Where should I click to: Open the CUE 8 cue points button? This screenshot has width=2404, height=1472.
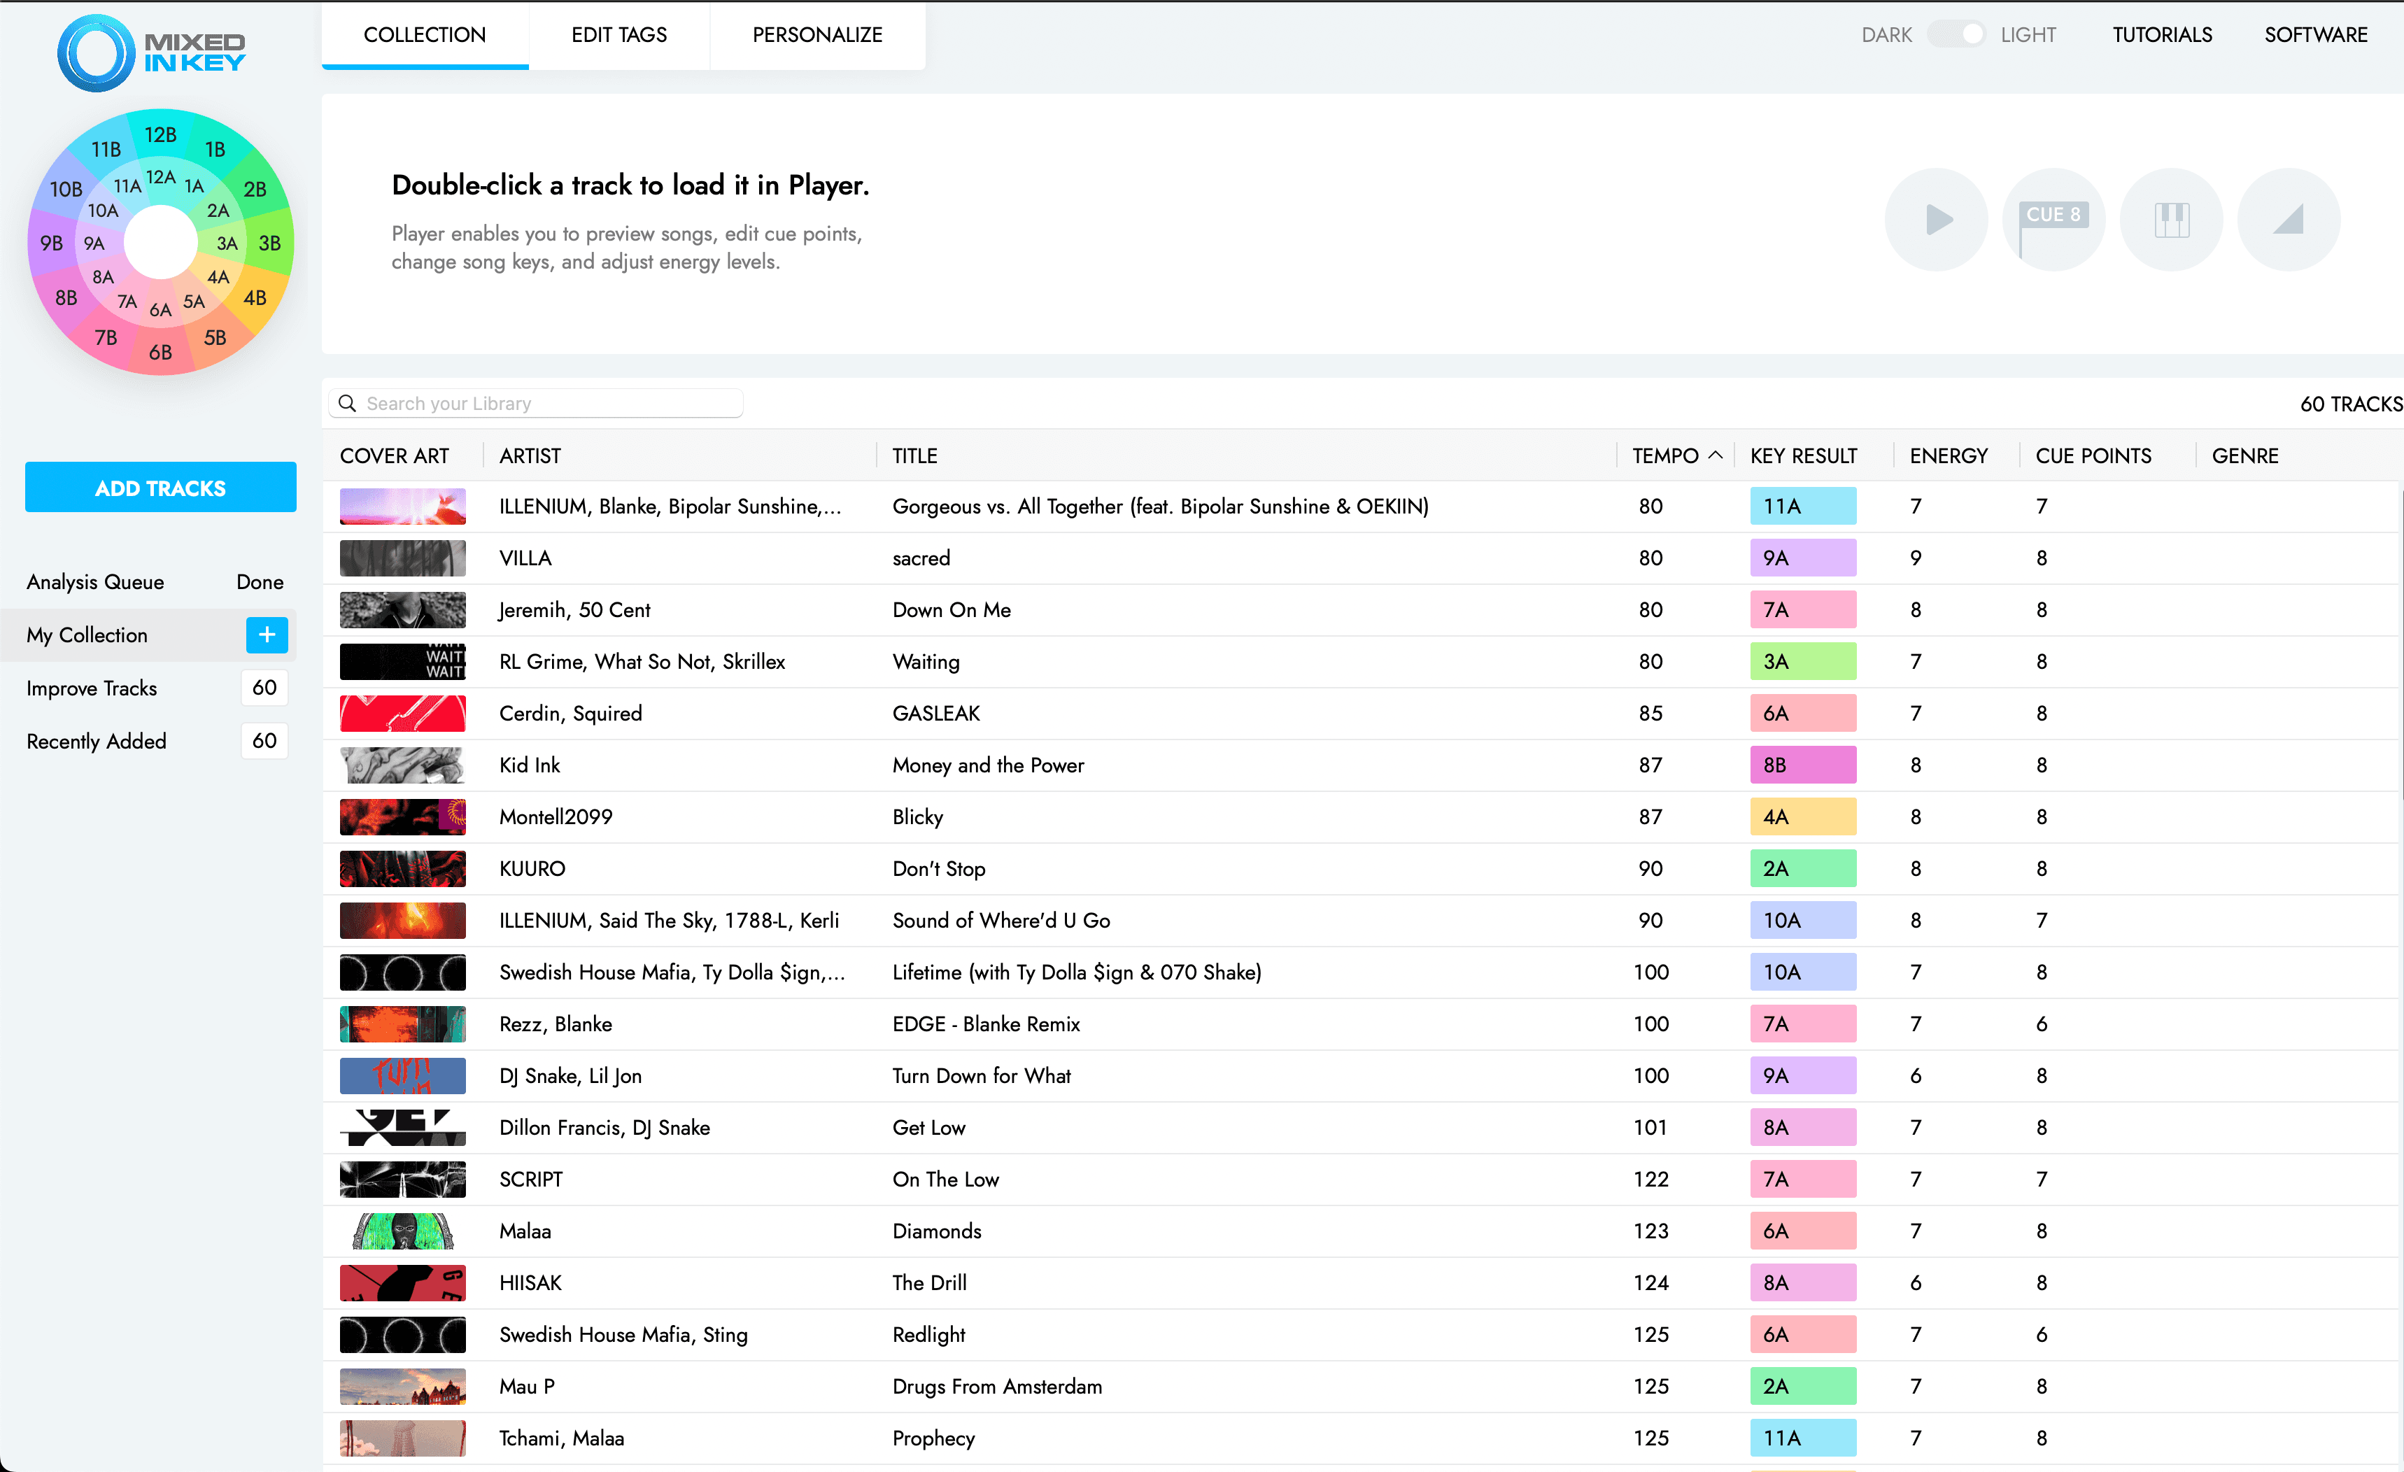point(2053,220)
